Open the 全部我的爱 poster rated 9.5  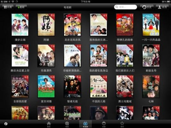click(x=20, y=86)
